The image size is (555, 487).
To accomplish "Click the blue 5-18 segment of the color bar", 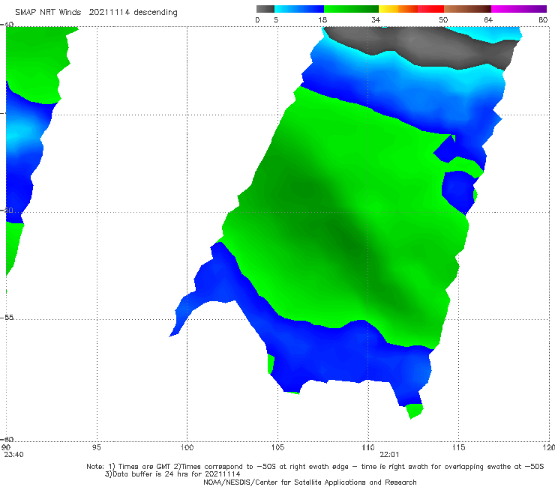I will pyautogui.click(x=299, y=9).
